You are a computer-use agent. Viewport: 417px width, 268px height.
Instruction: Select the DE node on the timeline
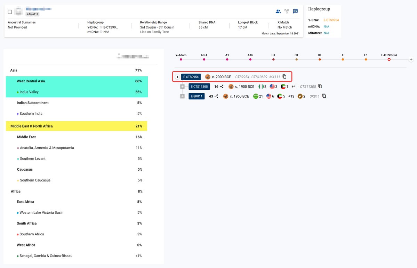pyautogui.click(x=320, y=59)
